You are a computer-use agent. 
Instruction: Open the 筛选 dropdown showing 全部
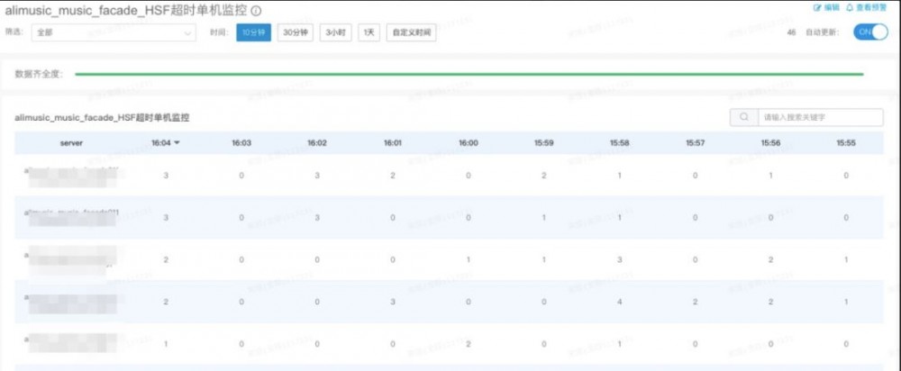[x=114, y=32]
